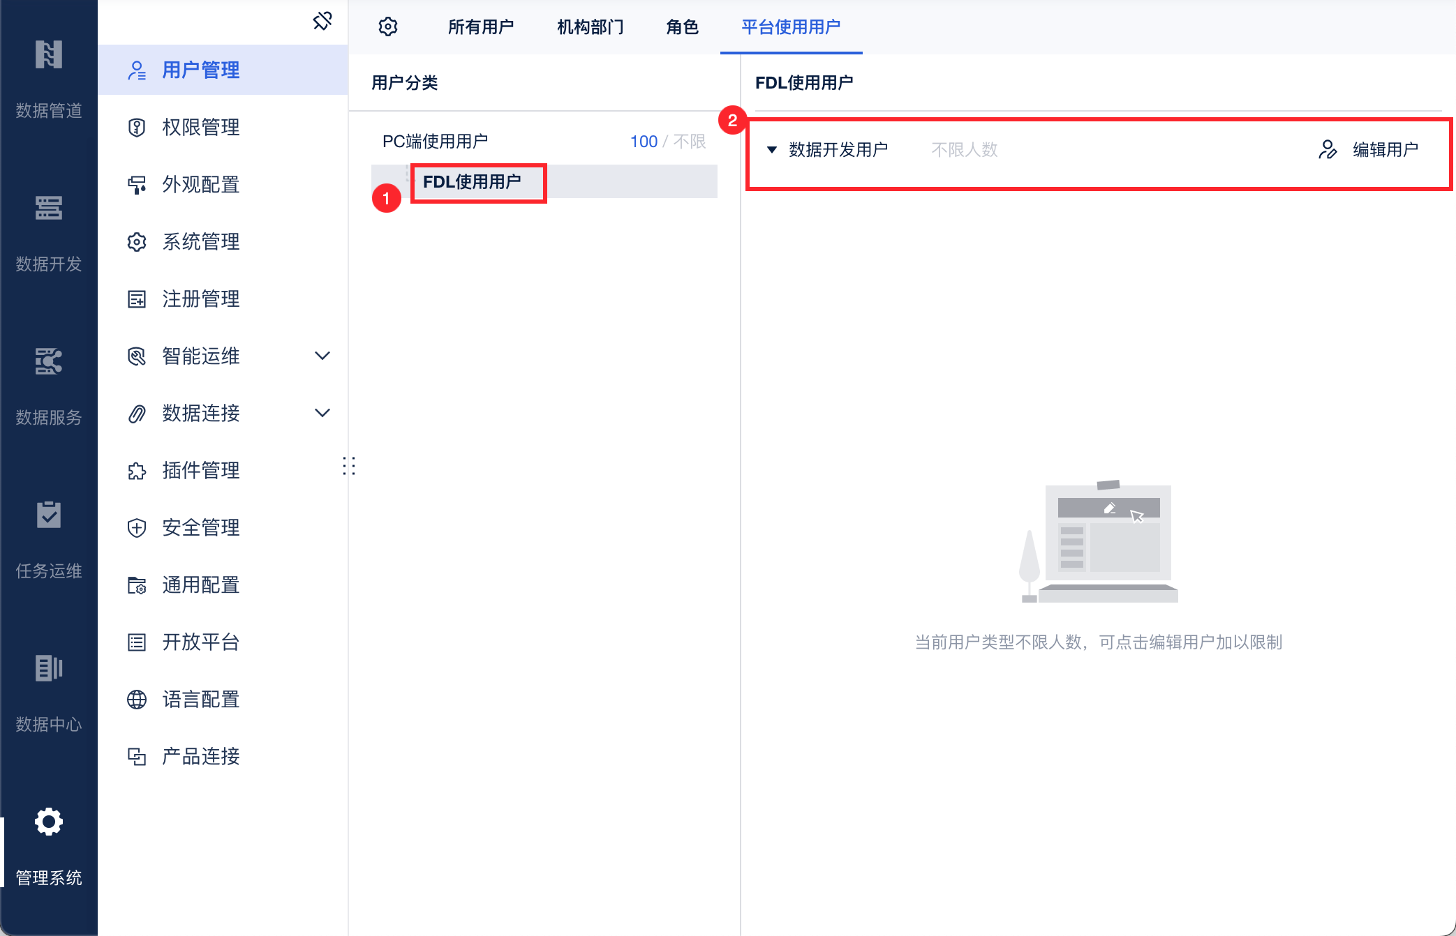Open 权限管理 in the menu
This screenshot has height=936, width=1456.
tap(201, 127)
